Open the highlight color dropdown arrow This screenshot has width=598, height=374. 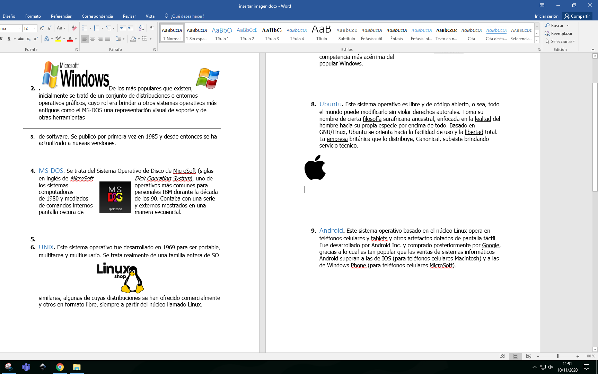(64, 39)
